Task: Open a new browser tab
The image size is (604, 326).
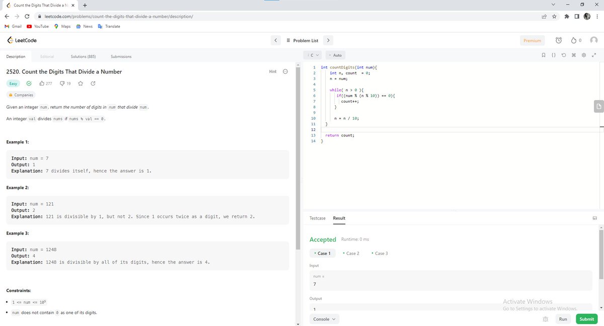Action: [85, 6]
